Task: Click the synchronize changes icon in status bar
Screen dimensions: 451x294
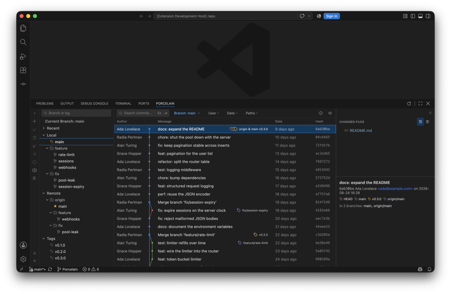Action: point(50,269)
